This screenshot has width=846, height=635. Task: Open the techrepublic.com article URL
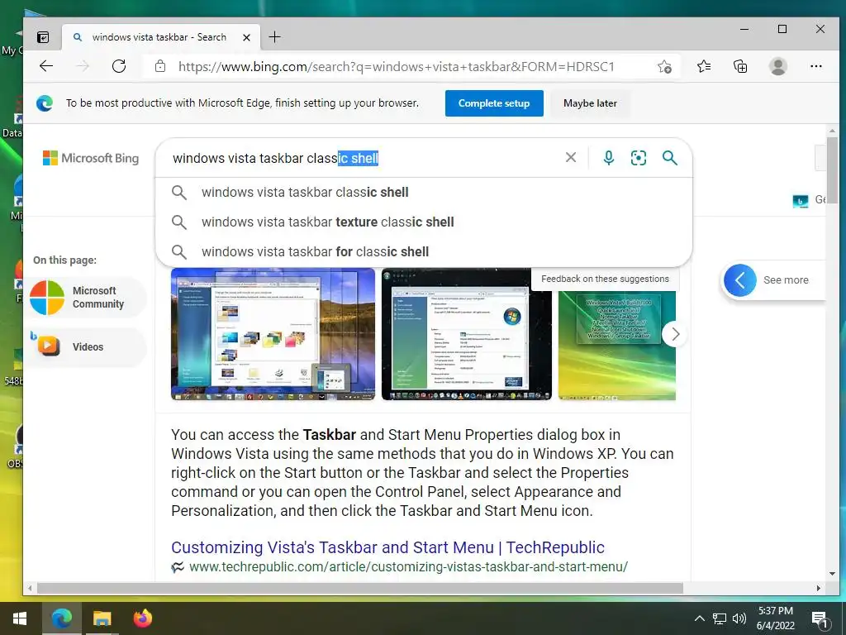click(408, 566)
